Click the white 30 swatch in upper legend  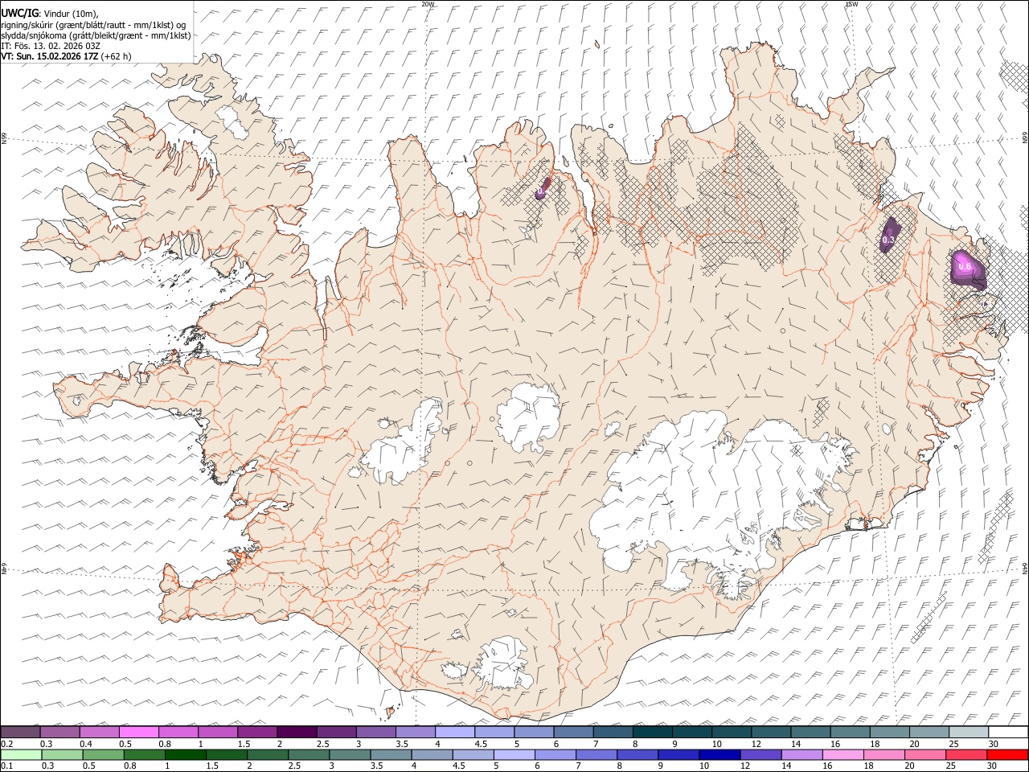click(x=1008, y=733)
